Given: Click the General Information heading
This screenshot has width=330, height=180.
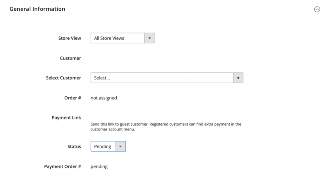Looking at the screenshot, I should pyautogui.click(x=37, y=9).
